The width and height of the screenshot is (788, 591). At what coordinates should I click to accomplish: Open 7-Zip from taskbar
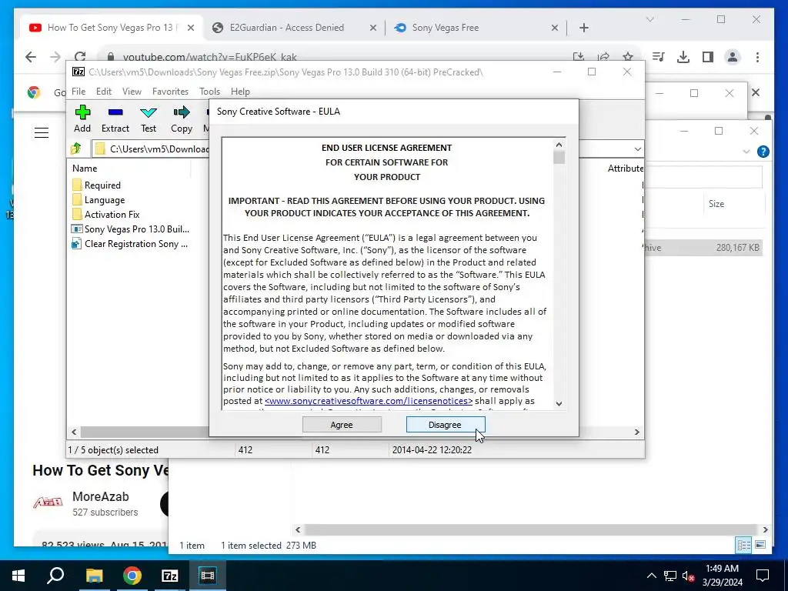tap(170, 576)
